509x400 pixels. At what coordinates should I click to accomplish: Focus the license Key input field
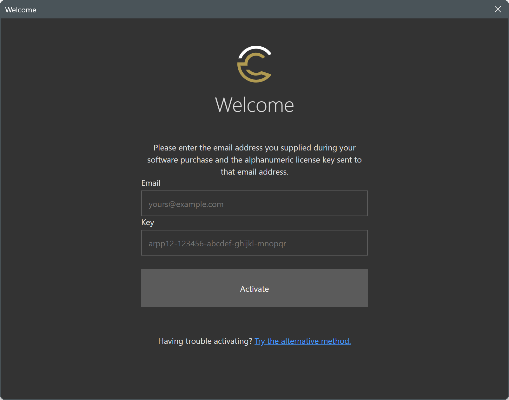pyautogui.click(x=254, y=243)
